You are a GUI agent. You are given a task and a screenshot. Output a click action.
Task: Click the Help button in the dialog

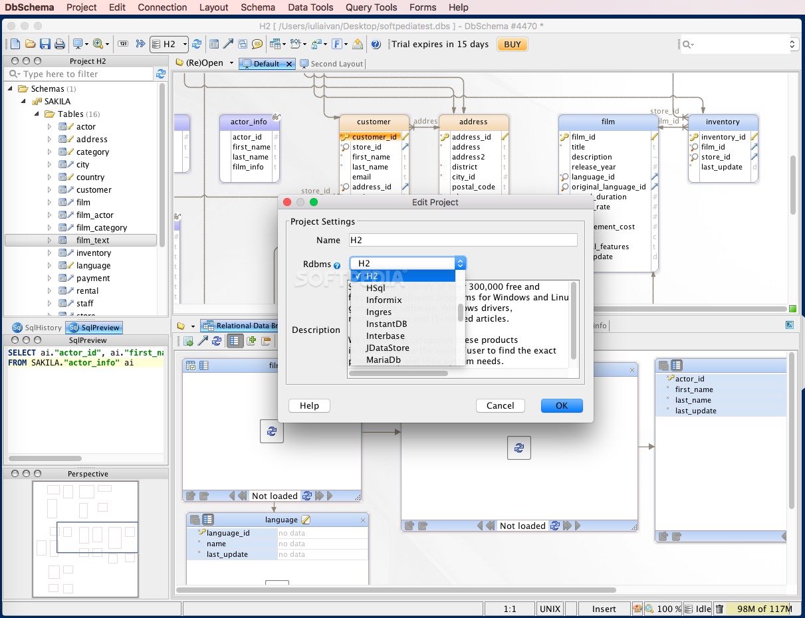pos(309,405)
